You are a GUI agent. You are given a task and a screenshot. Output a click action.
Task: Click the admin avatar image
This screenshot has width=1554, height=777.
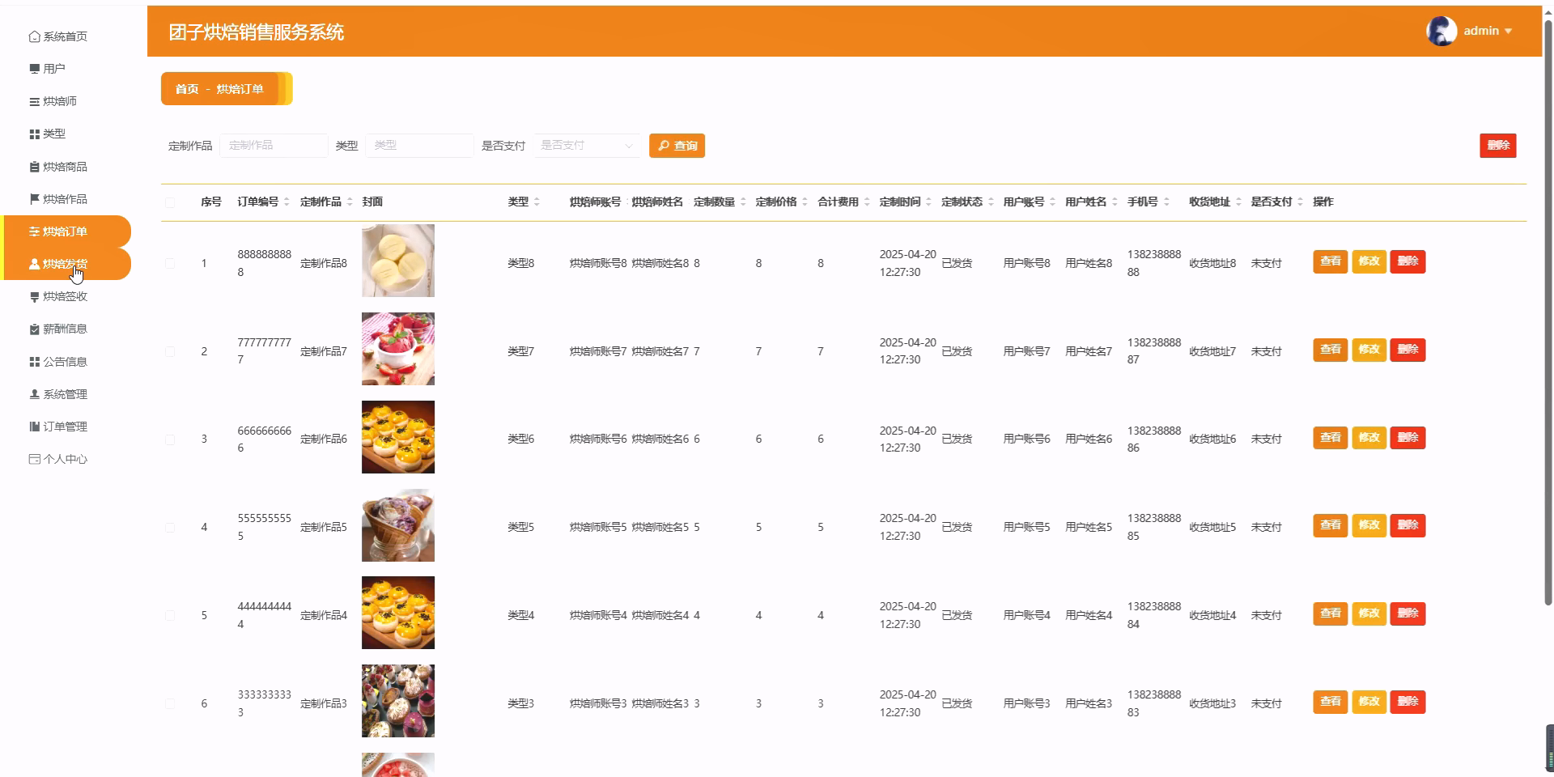[1441, 31]
